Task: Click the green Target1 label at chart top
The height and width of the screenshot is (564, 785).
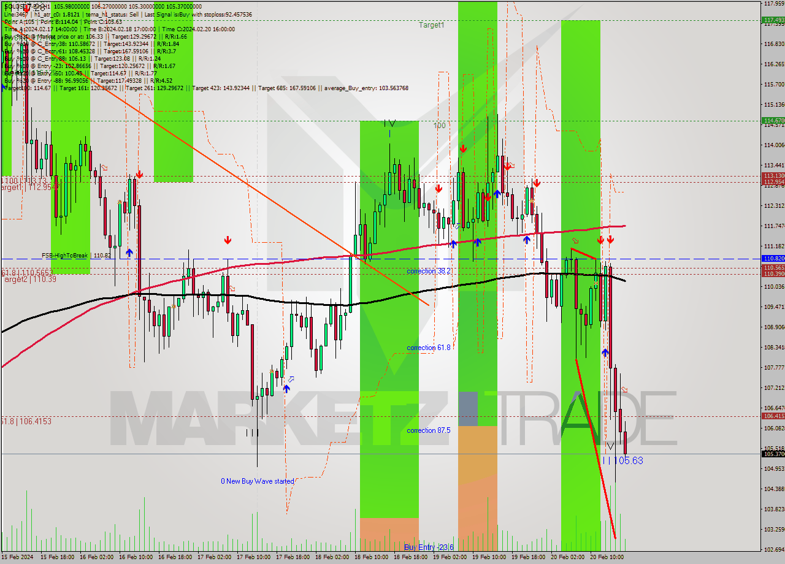Action: (432, 25)
